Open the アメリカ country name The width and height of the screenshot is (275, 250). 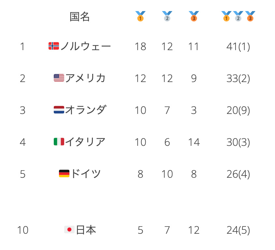[x=86, y=78]
